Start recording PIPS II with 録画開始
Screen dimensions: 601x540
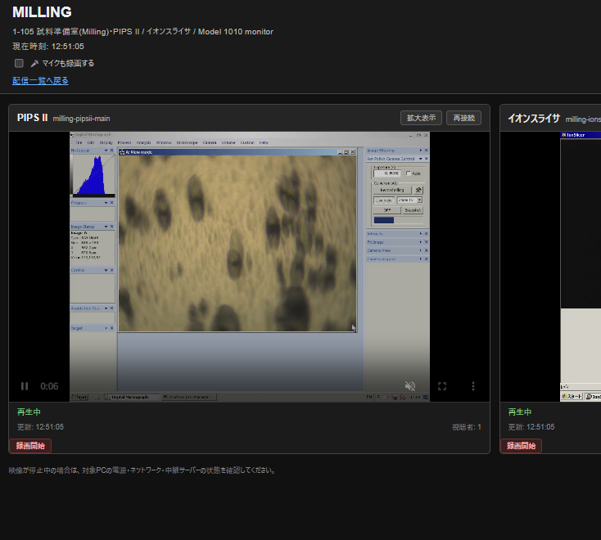(x=30, y=446)
